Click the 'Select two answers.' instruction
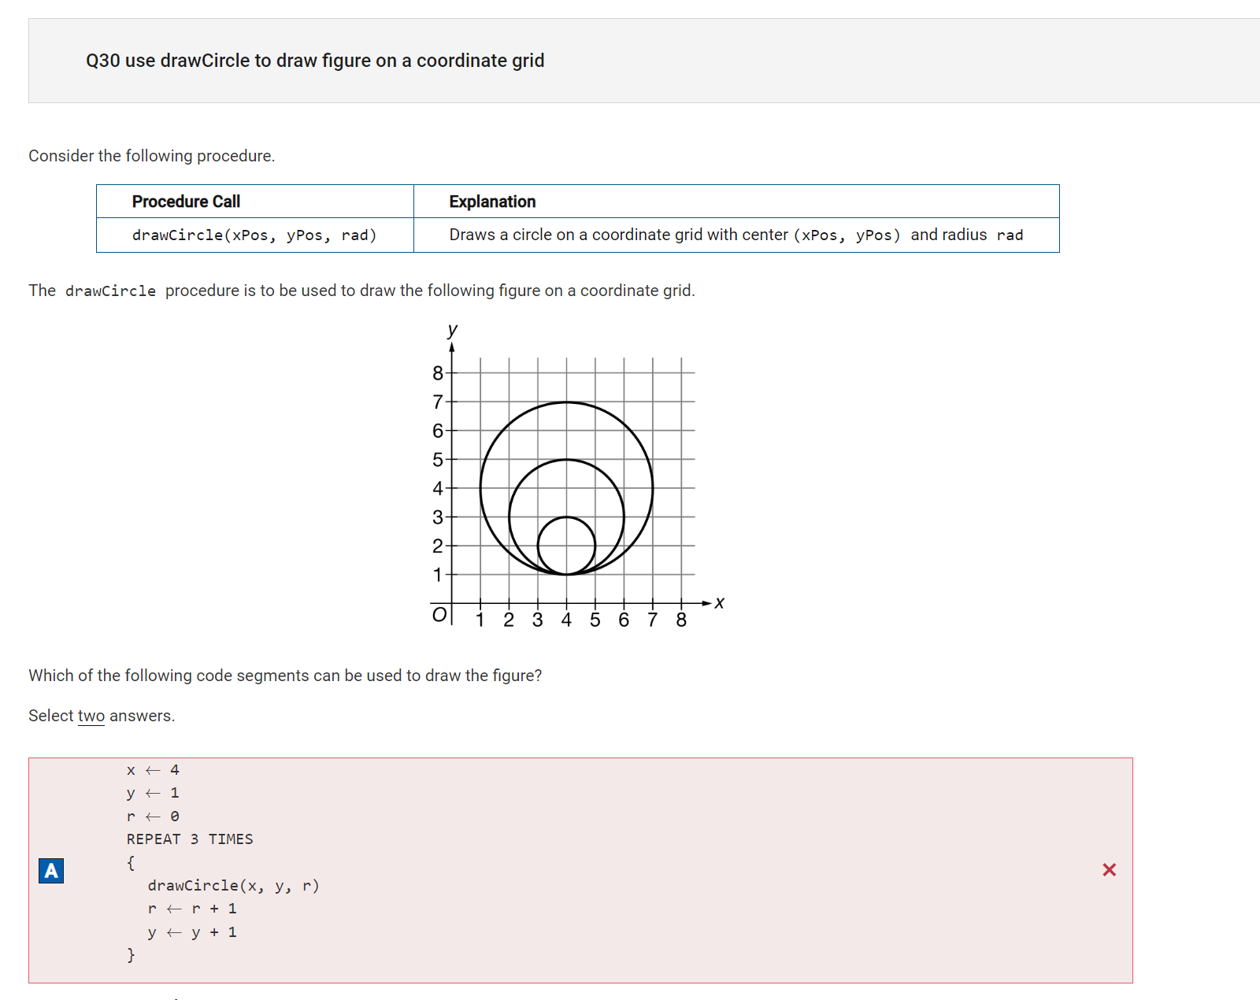Viewport: 1260px width, 1000px height. 102,716
